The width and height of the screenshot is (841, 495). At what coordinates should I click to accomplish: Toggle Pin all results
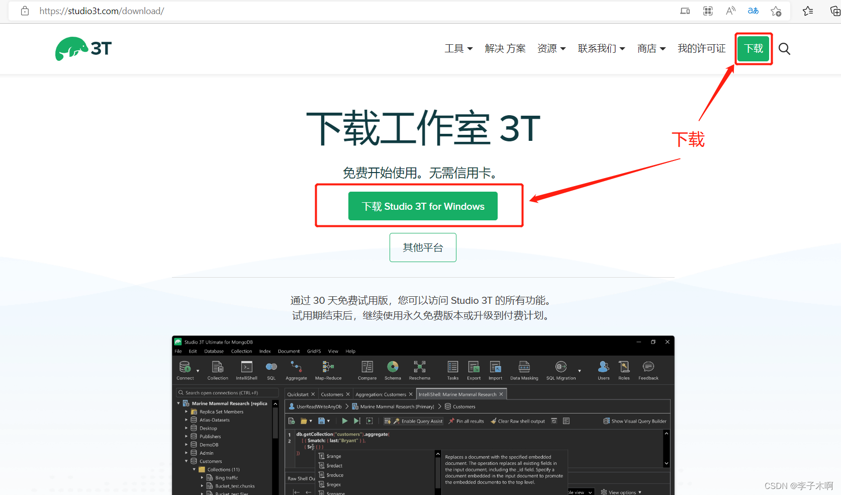point(466,421)
